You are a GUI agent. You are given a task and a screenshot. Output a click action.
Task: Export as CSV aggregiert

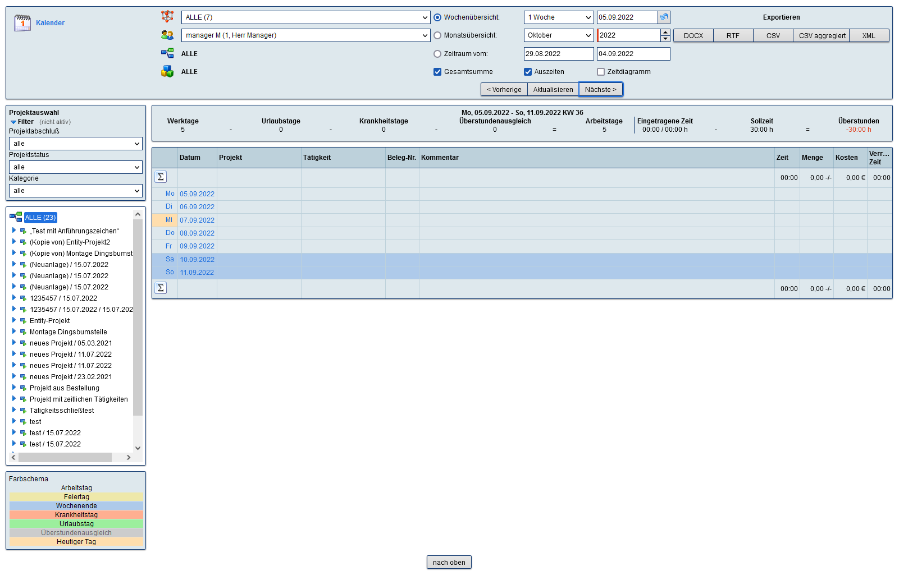822,36
